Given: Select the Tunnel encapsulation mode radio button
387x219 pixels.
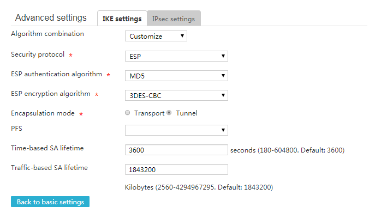Looking at the screenshot, I should 169,113.
